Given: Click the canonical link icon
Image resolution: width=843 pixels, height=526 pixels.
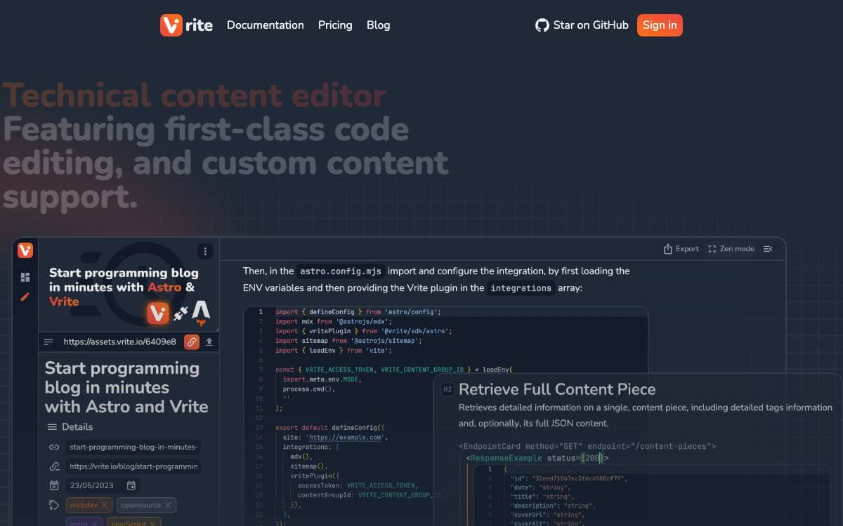Looking at the screenshot, I should 54,466.
